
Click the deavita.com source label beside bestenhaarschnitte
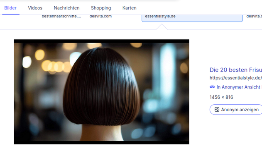pyautogui.click(x=100, y=16)
